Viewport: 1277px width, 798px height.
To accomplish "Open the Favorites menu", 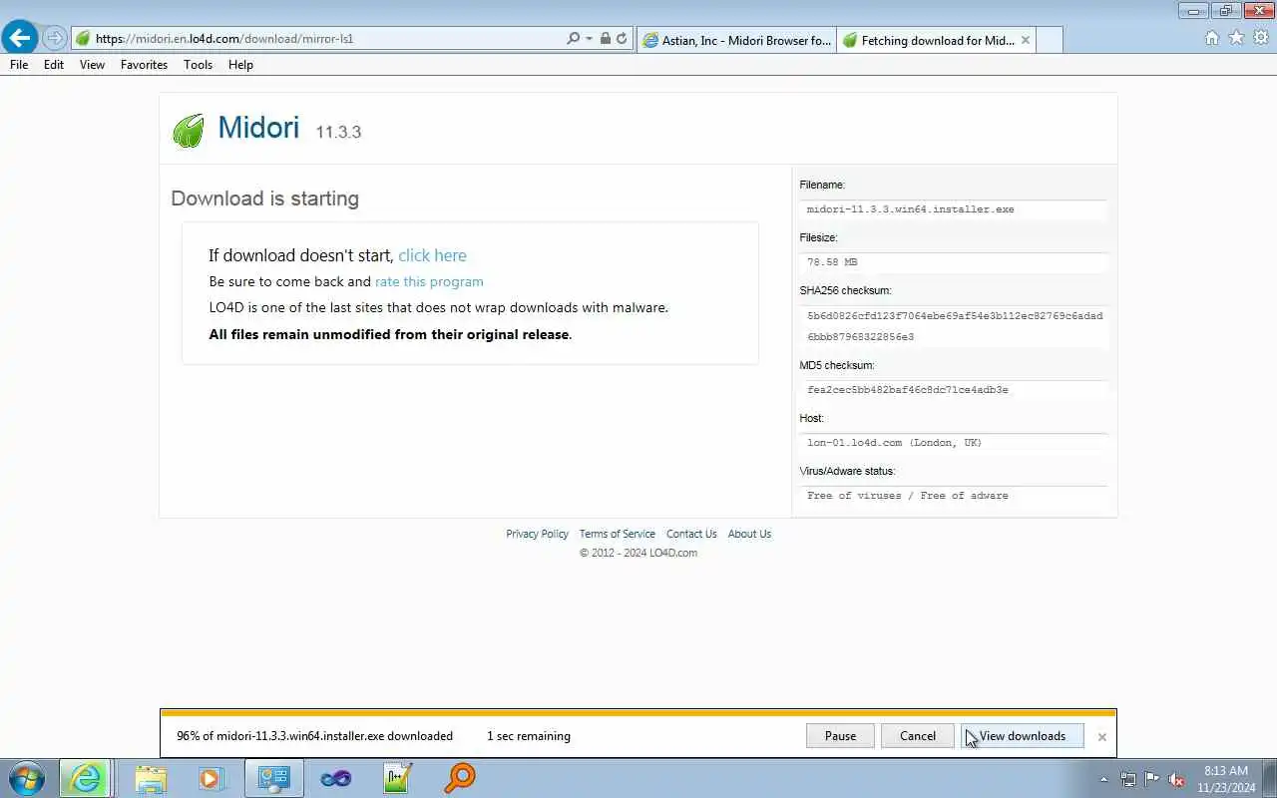I will click(144, 65).
